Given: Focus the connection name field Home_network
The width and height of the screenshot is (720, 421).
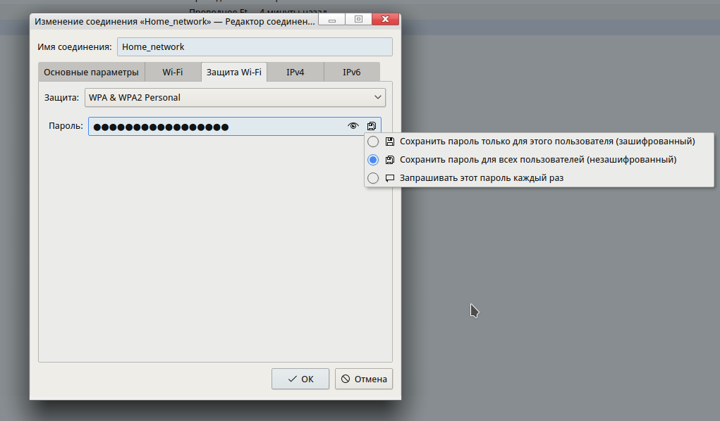Looking at the screenshot, I should [x=255, y=46].
